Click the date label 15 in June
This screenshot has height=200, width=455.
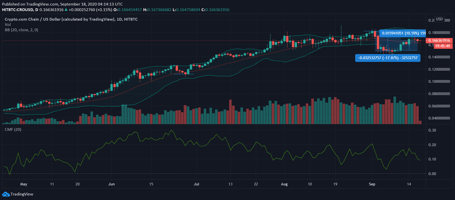point(151,184)
